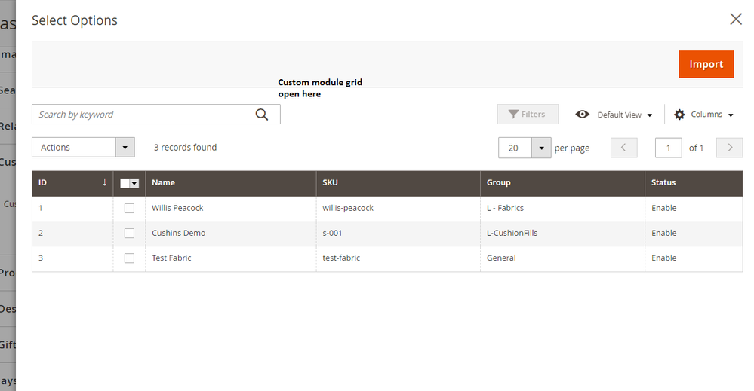Open the select-all checkbox dropdown in header
Image resolution: width=754 pixels, height=391 pixels.
[x=134, y=183]
